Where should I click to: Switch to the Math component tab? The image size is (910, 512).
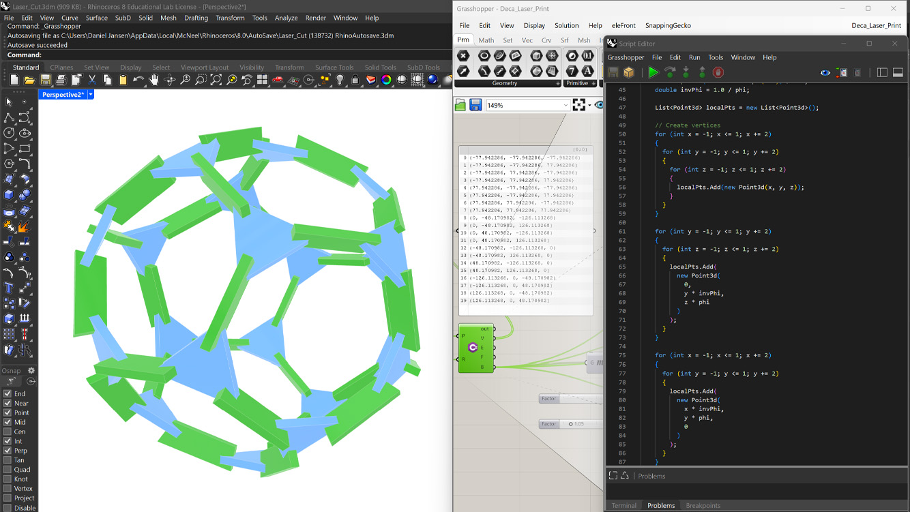[486, 40]
